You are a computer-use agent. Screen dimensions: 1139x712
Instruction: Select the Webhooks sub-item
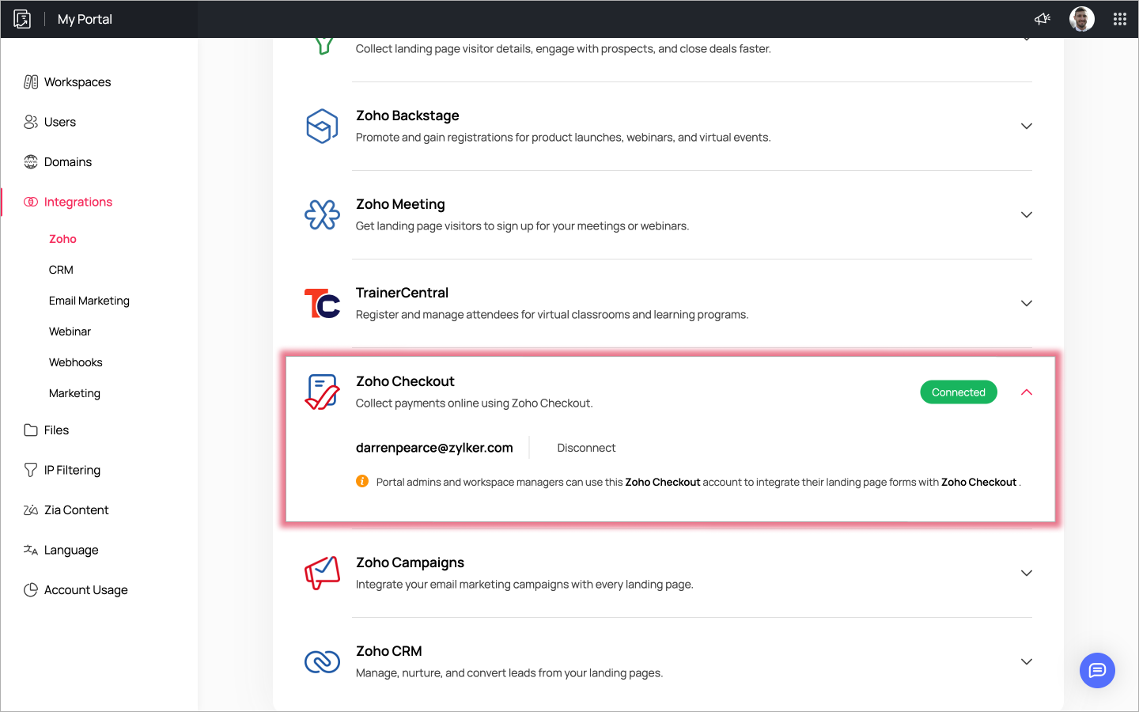[x=76, y=362]
